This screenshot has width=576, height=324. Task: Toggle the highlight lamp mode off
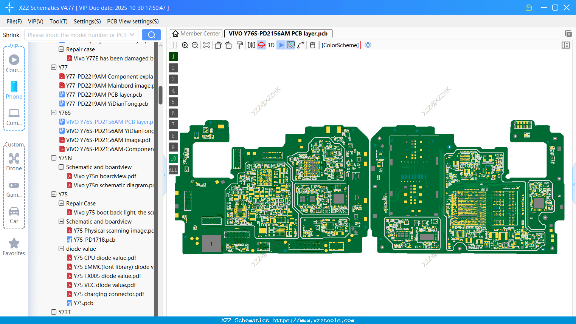click(261, 45)
